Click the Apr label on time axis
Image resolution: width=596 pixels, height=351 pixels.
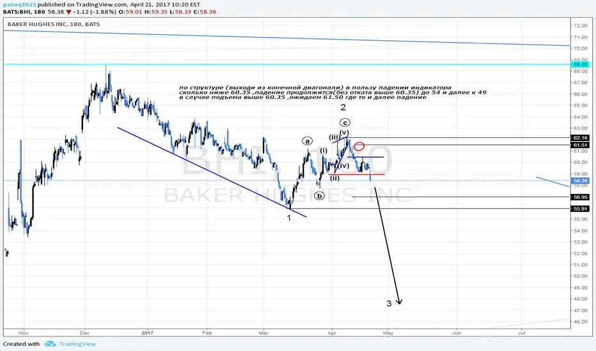332,332
